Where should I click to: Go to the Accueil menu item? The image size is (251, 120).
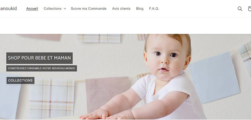pyautogui.click(x=32, y=8)
